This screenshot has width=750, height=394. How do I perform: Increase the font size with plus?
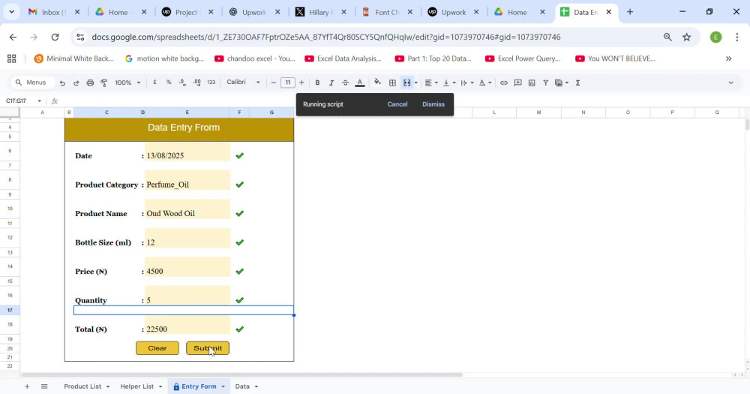point(301,83)
